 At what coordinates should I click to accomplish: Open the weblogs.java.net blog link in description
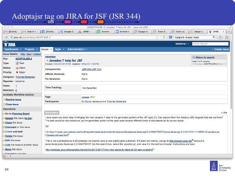[99, 150]
